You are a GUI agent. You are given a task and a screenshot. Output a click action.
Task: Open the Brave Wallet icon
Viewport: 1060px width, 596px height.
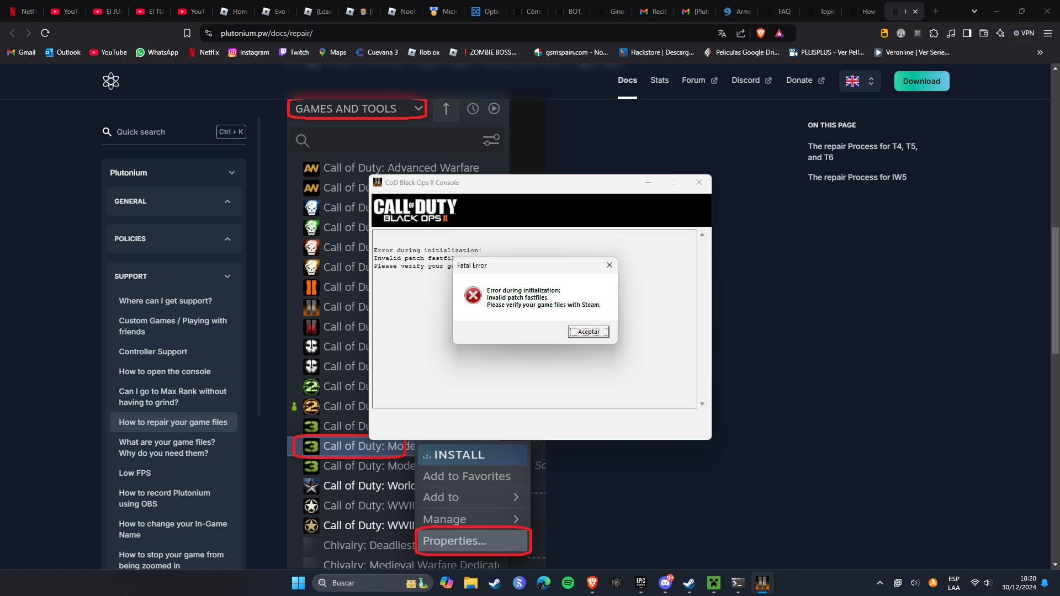[x=983, y=33]
